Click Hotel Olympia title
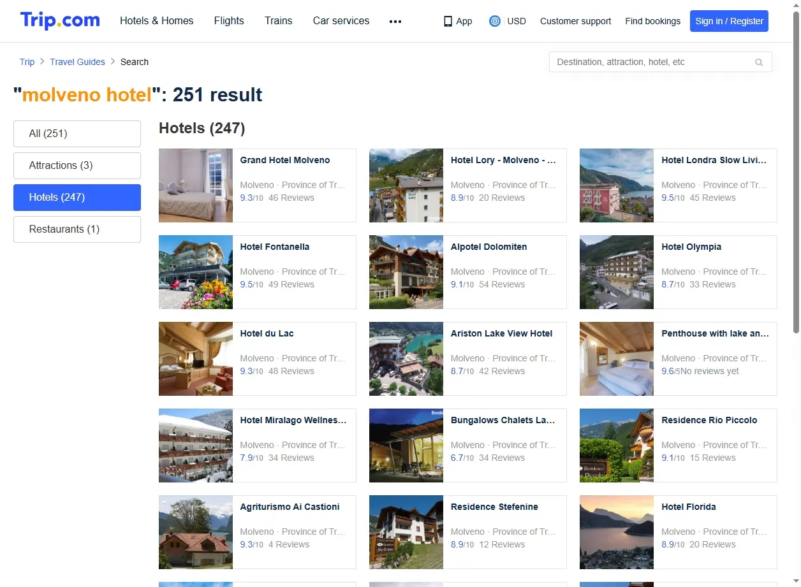The height and width of the screenshot is (587, 801). tap(691, 247)
